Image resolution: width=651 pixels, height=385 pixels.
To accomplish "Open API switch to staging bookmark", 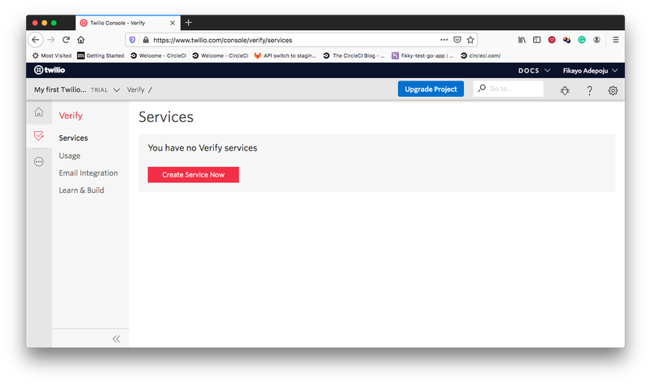I will tap(285, 55).
